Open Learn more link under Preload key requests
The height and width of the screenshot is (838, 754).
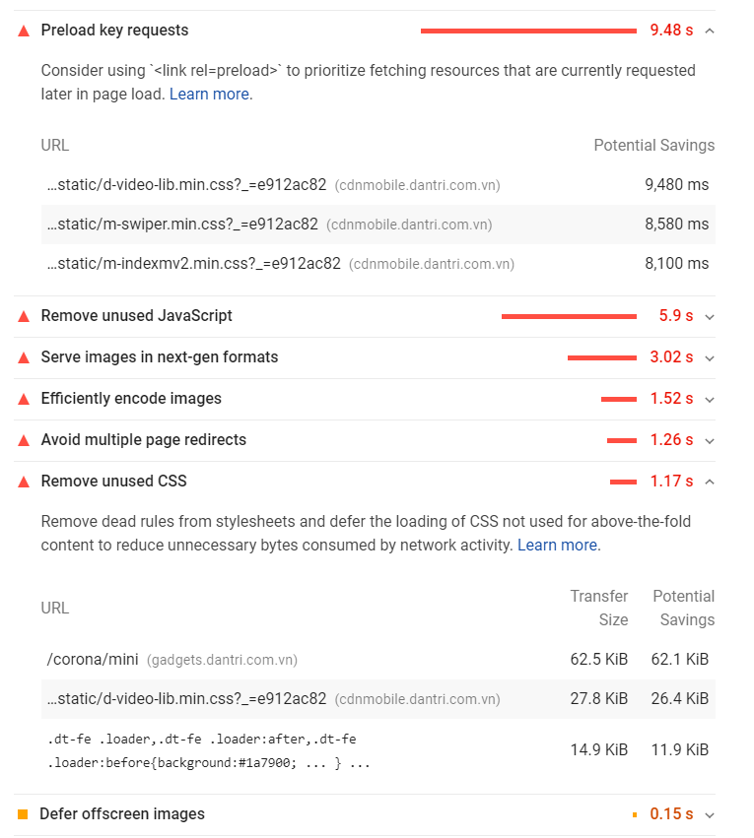pos(209,95)
